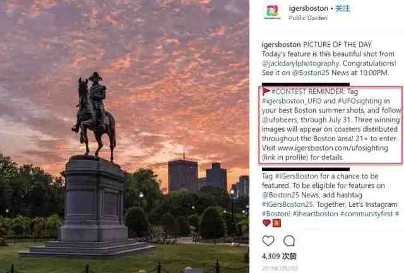Screen dimensions: 404x273
Task: Visit the @jackdarylphotography profile mention
Action: pyautogui.click(x=300, y=63)
